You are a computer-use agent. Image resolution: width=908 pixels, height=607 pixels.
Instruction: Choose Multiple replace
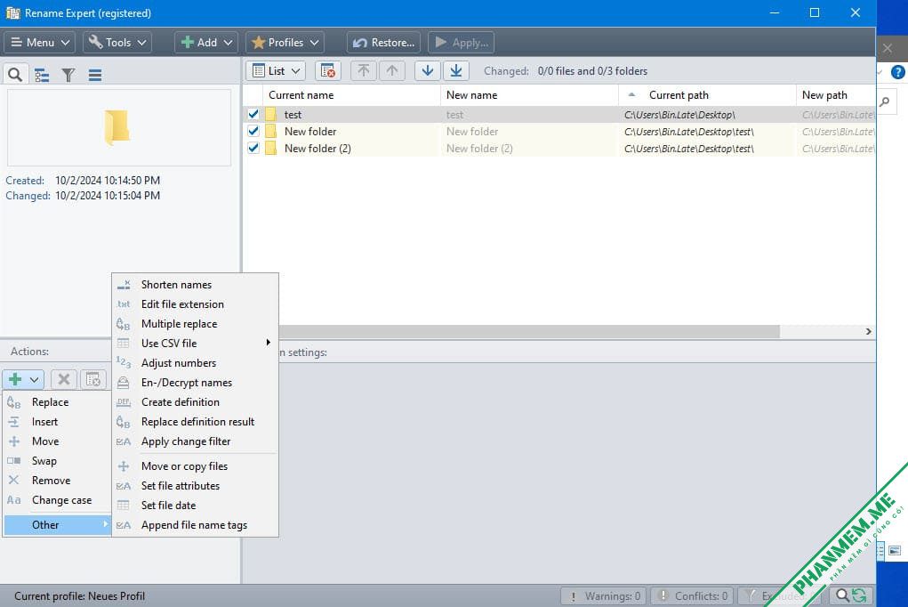(195, 324)
